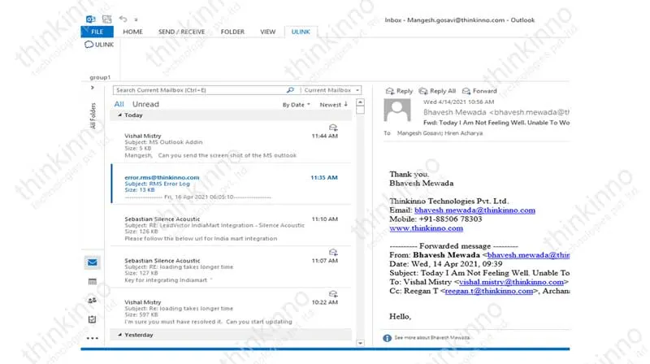Click See more about Bhavesh Mewada
650x364 pixels.
click(432, 337)
